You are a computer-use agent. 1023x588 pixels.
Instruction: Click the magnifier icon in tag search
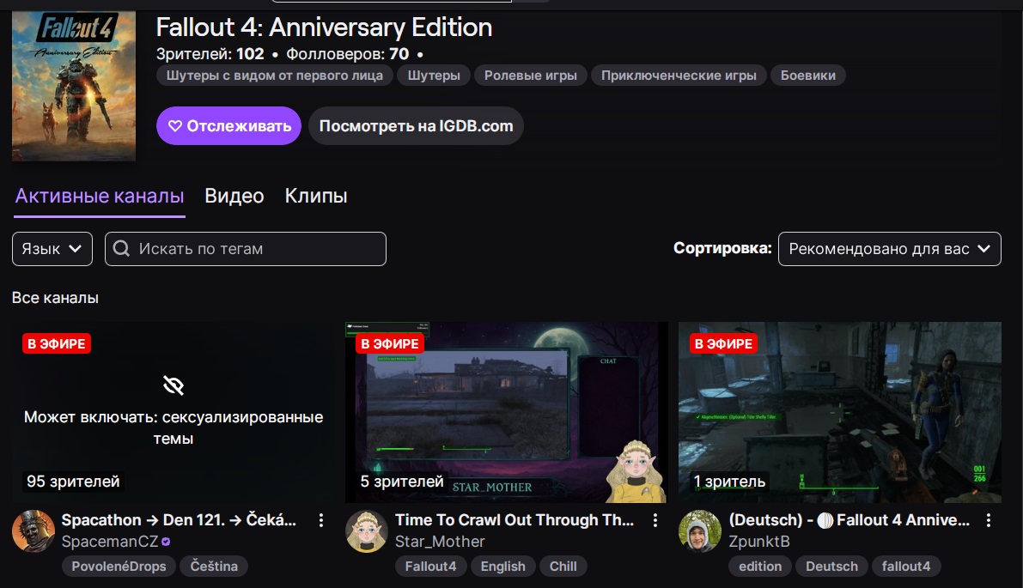[x=121, y=248]
